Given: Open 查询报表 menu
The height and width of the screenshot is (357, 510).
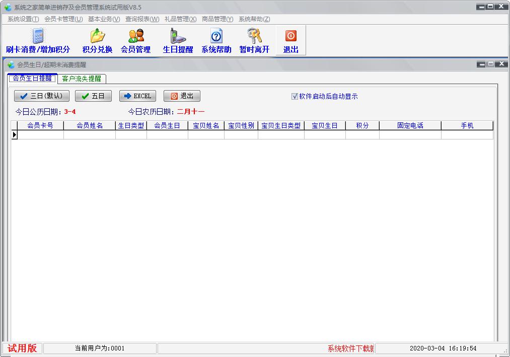Looking at the screenshot, I should coord(142,19).
